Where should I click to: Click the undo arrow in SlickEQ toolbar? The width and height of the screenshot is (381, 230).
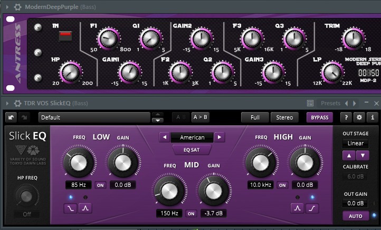pos(11,117)
